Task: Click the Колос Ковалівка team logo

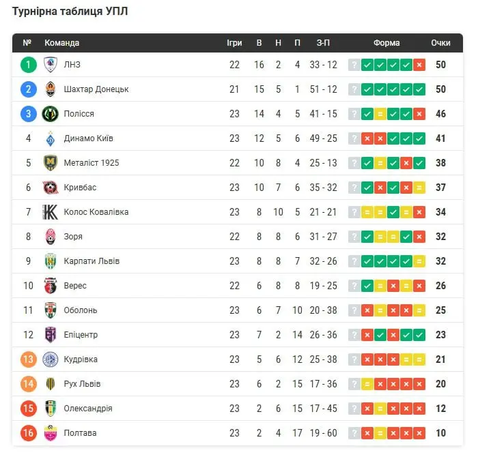Action: pos(51,212)
